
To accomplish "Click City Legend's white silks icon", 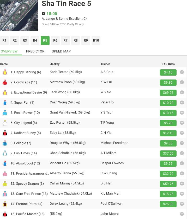I will click(5, 123).
